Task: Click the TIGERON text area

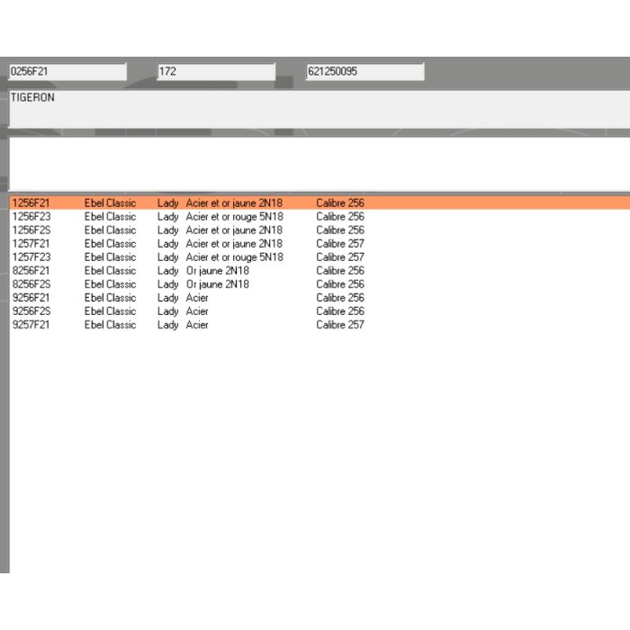Action: click(319, 109)
